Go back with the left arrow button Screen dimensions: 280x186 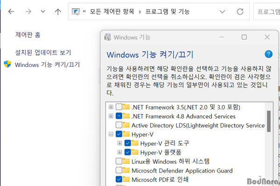pos(11,12)
